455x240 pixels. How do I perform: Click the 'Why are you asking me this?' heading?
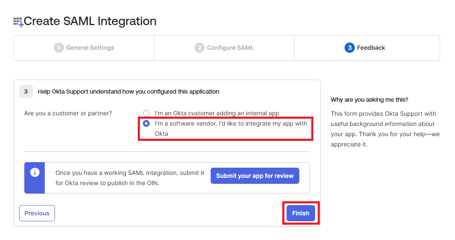(x=369, y=100)
